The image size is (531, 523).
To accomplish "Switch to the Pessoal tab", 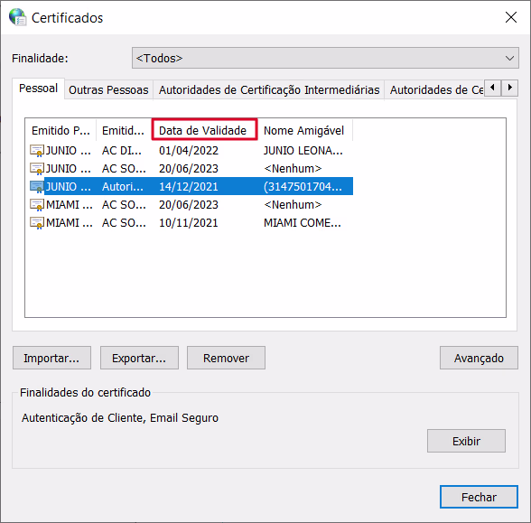I will pos(38,89).
